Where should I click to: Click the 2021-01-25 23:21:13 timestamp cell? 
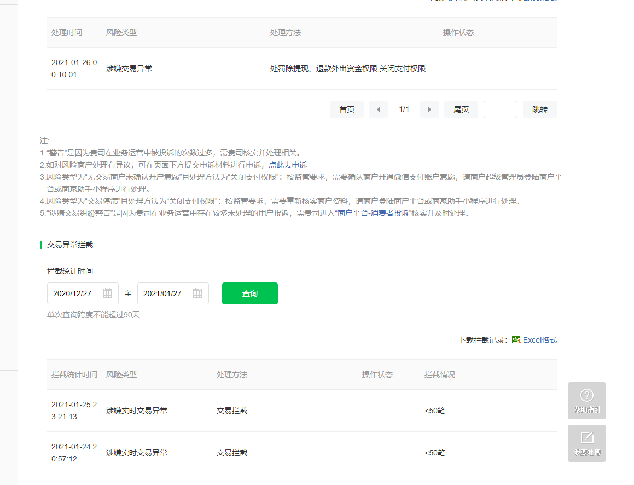(74, 411)
